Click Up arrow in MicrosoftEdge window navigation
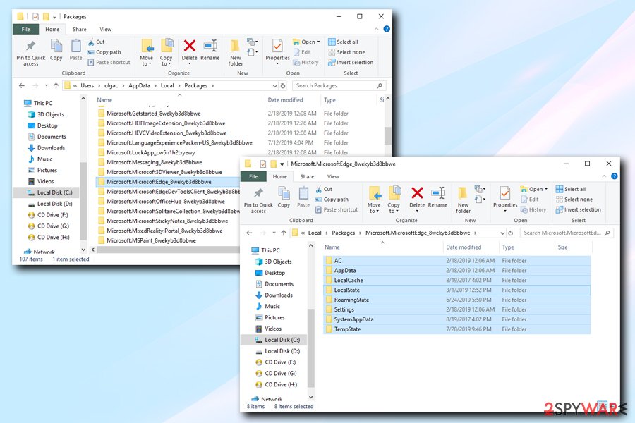 [284, 233]
